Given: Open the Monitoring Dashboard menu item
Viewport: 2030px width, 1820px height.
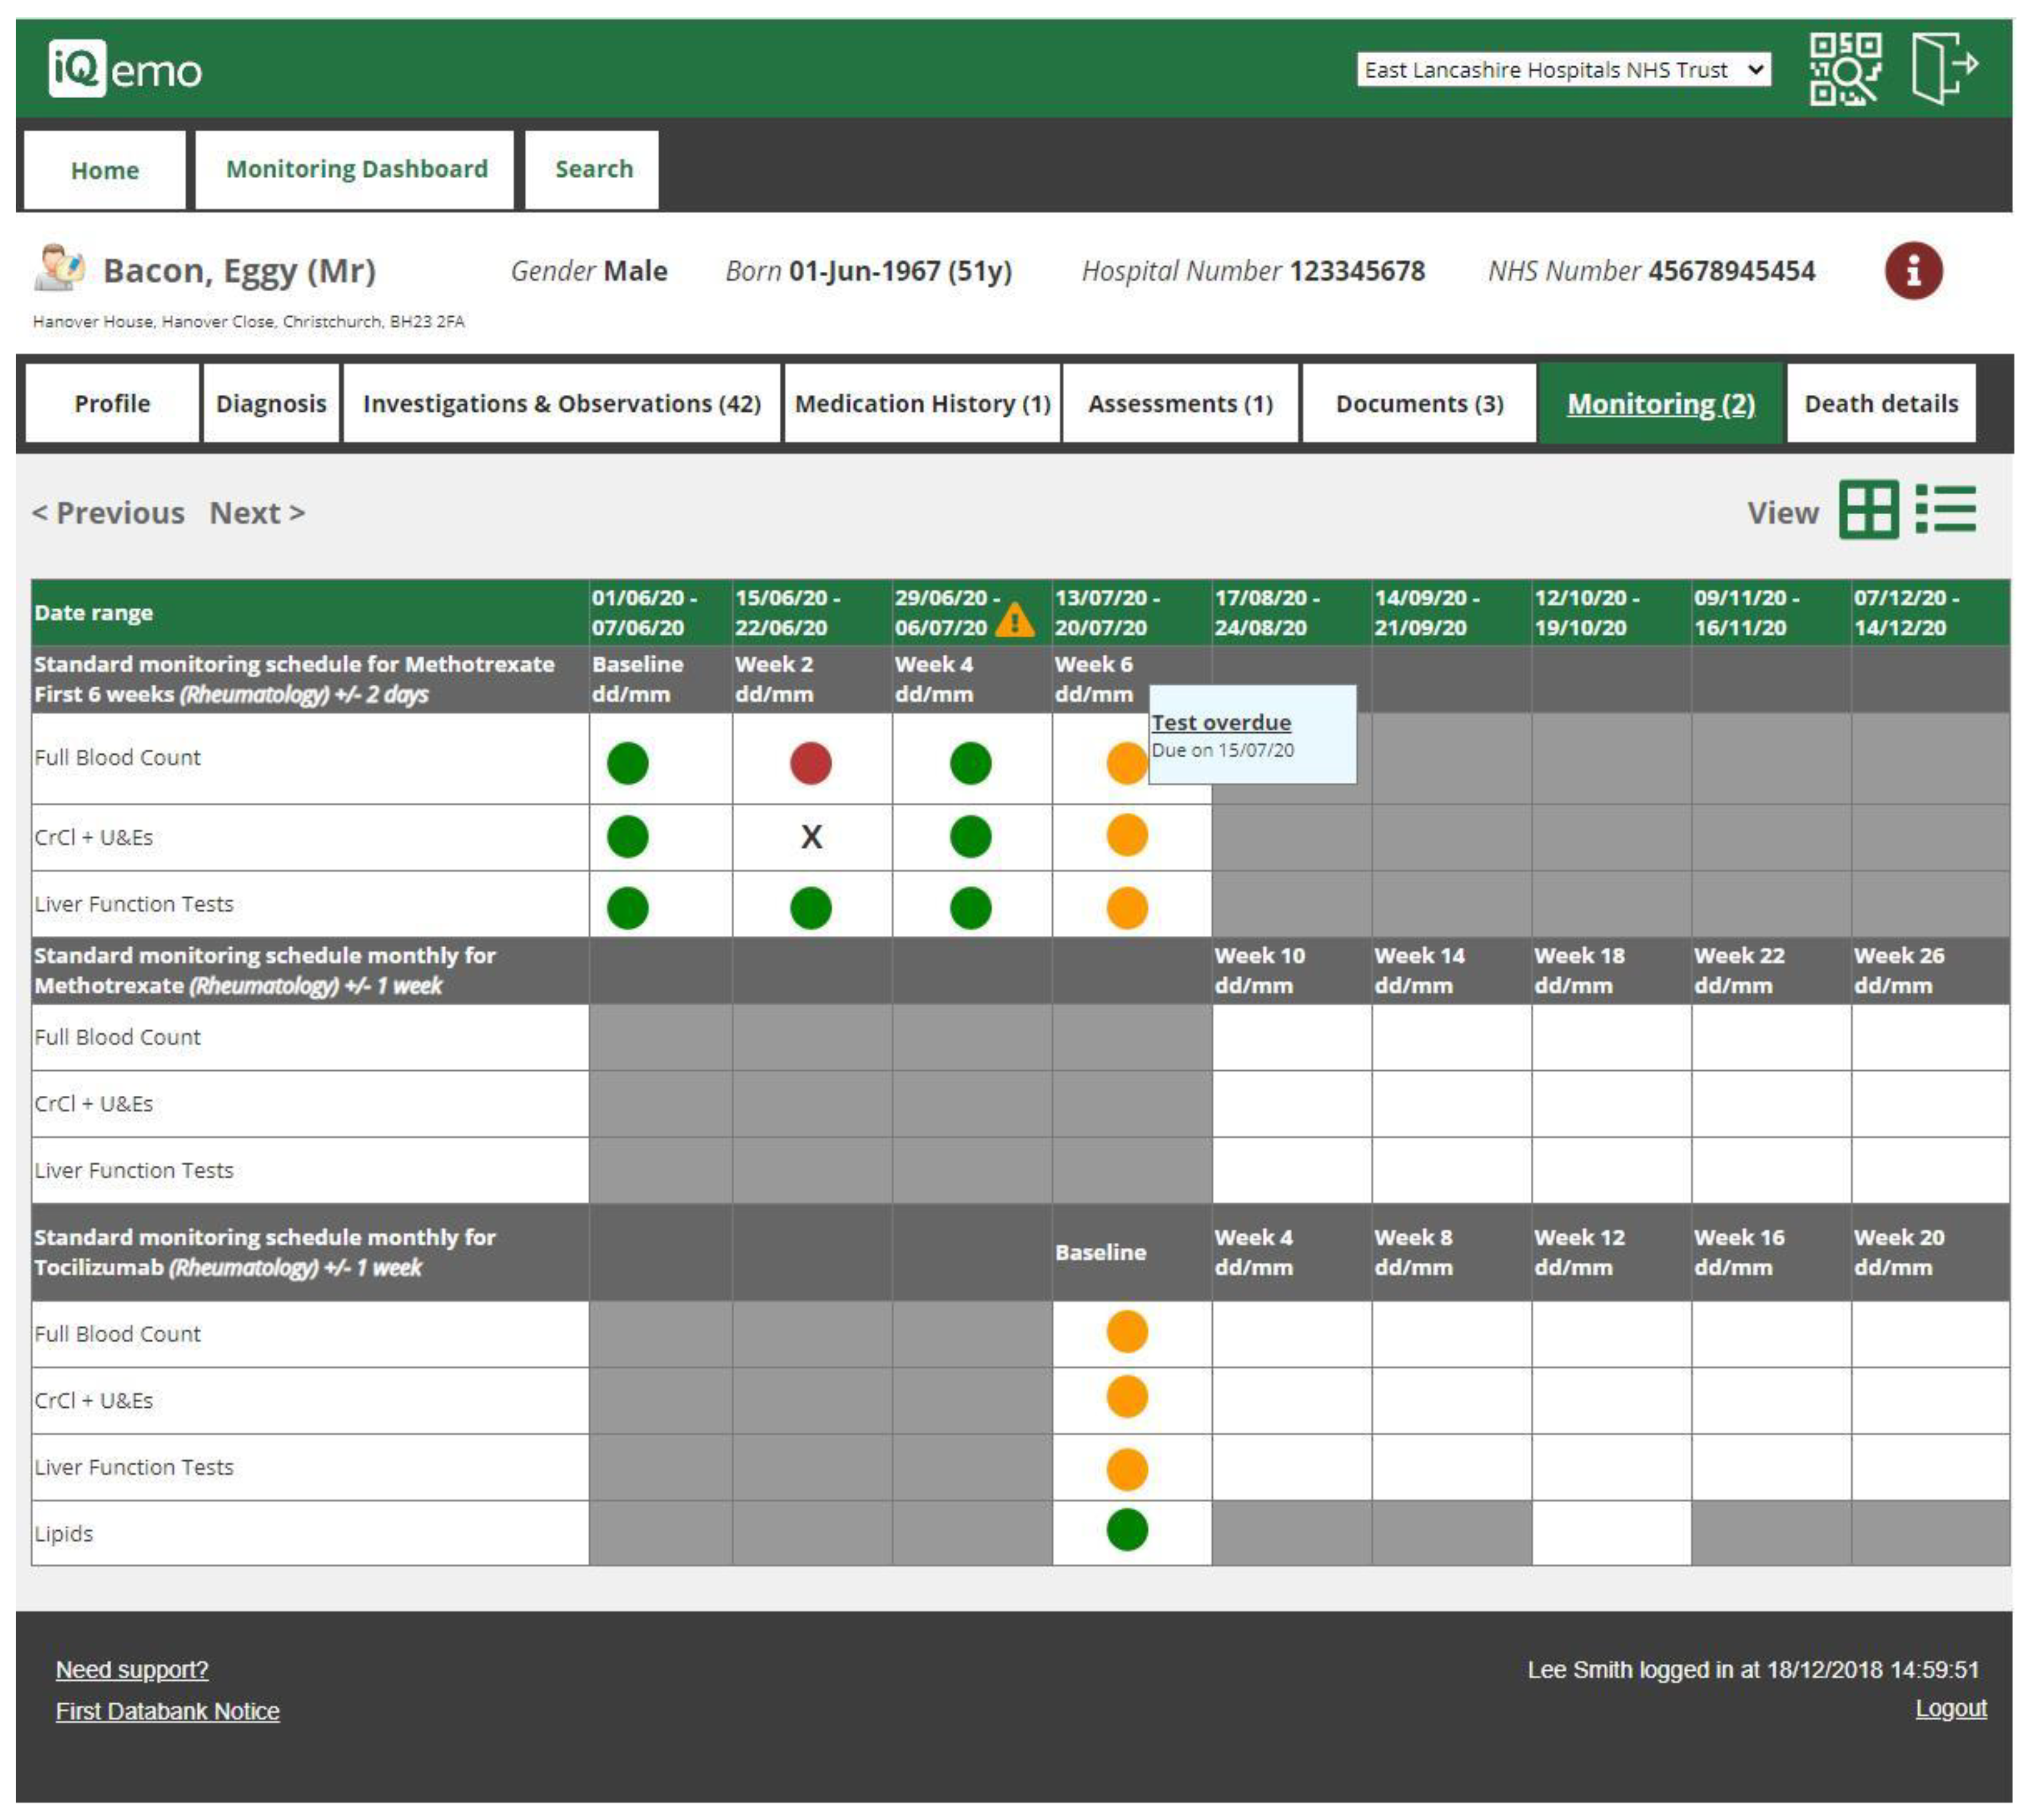Looking at the screenshot, I should [356, 169].
